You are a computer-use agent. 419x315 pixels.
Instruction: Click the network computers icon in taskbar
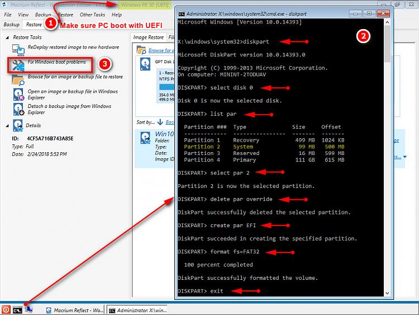(x=29, y=309)
